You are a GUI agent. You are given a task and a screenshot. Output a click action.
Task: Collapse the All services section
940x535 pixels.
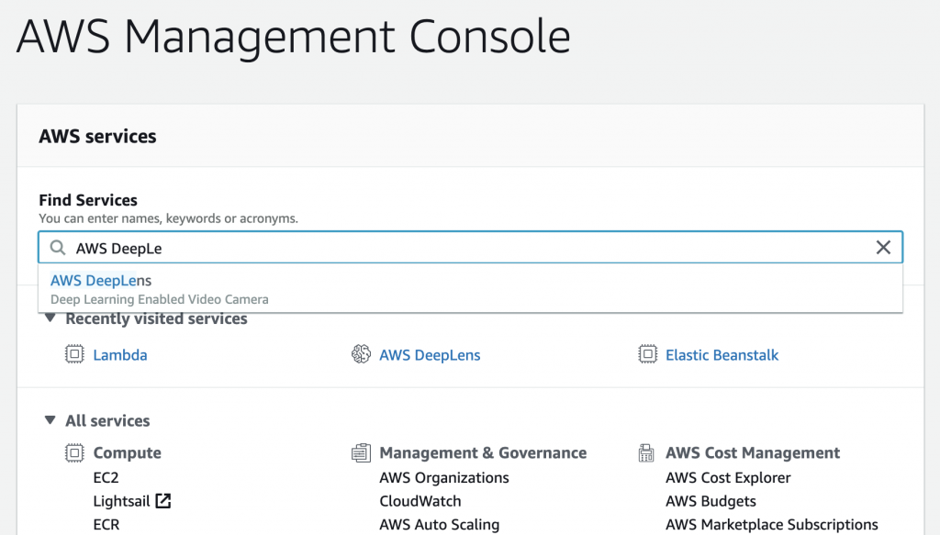tap(50, 420)
